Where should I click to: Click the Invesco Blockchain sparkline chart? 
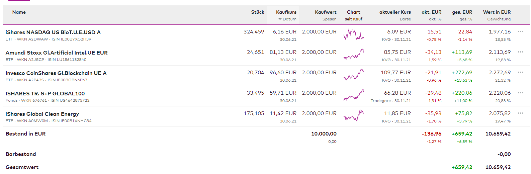pyautogui.click(x=353, y=75)
